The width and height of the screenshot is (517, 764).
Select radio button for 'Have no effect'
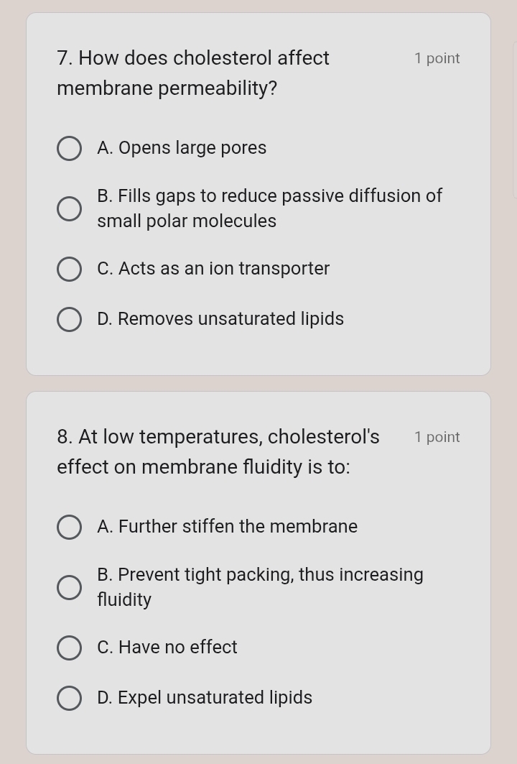click(x=70, y=648)
